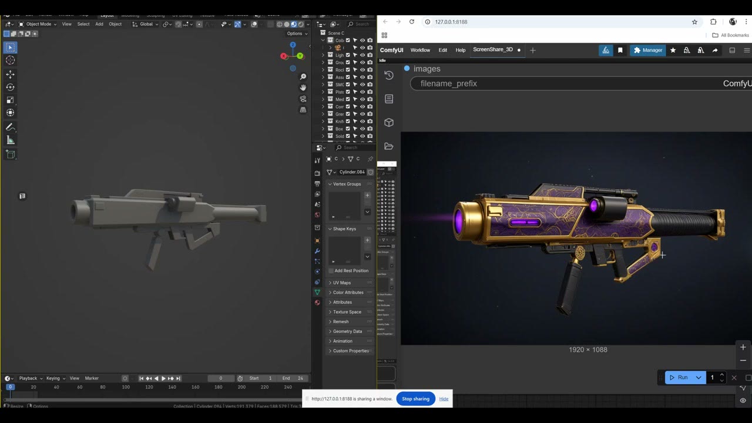This screenshot has width=752, height=423.
Task: Open the Material properties tab in Blender
Action: pos(317,302)
